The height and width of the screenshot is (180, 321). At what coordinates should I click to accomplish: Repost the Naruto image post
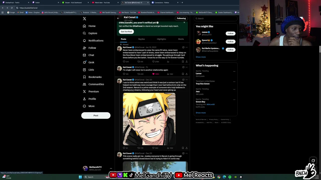pyautogui.click(x=140, y=148)
